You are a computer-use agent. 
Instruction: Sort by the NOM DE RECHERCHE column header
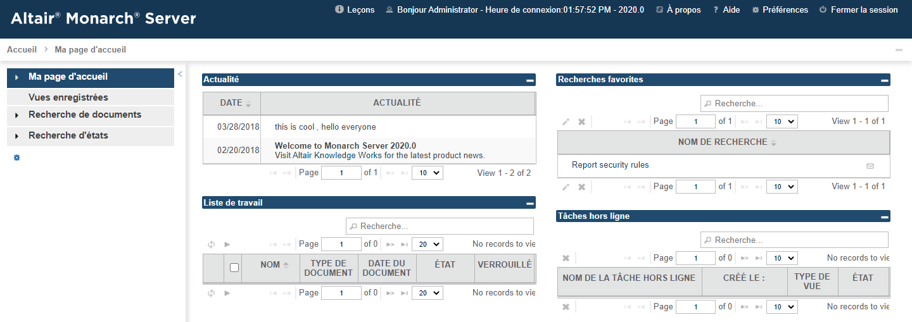pyautogui.click(x=723, y=142)
